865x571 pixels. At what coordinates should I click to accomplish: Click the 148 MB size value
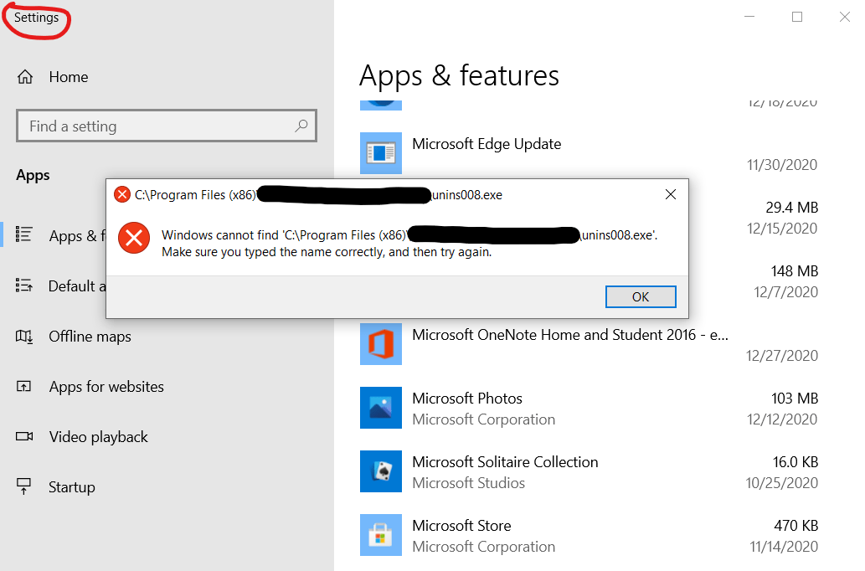(795, 271)
